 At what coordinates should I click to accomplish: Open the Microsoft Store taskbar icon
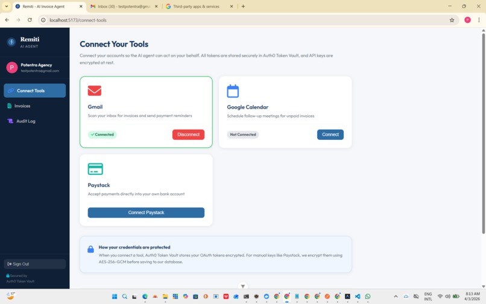[x=195, y=297]
